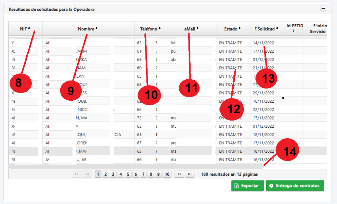Open page 5 of results
The width and height of the screenshot is (337, 204).
(128, 174)
